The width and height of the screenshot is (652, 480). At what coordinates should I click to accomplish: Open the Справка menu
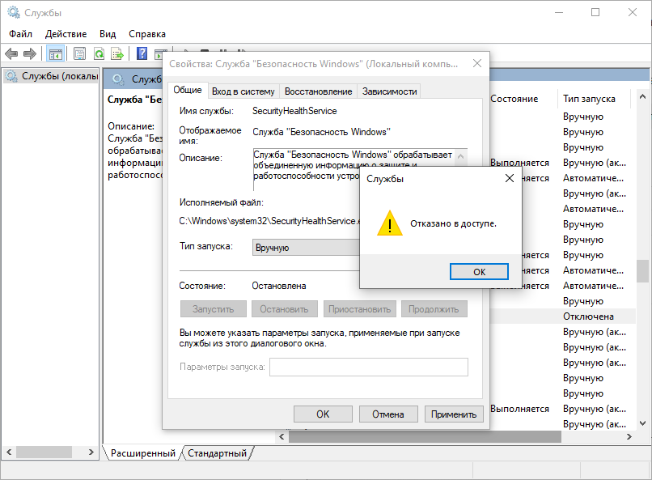(x=147, y=34)
